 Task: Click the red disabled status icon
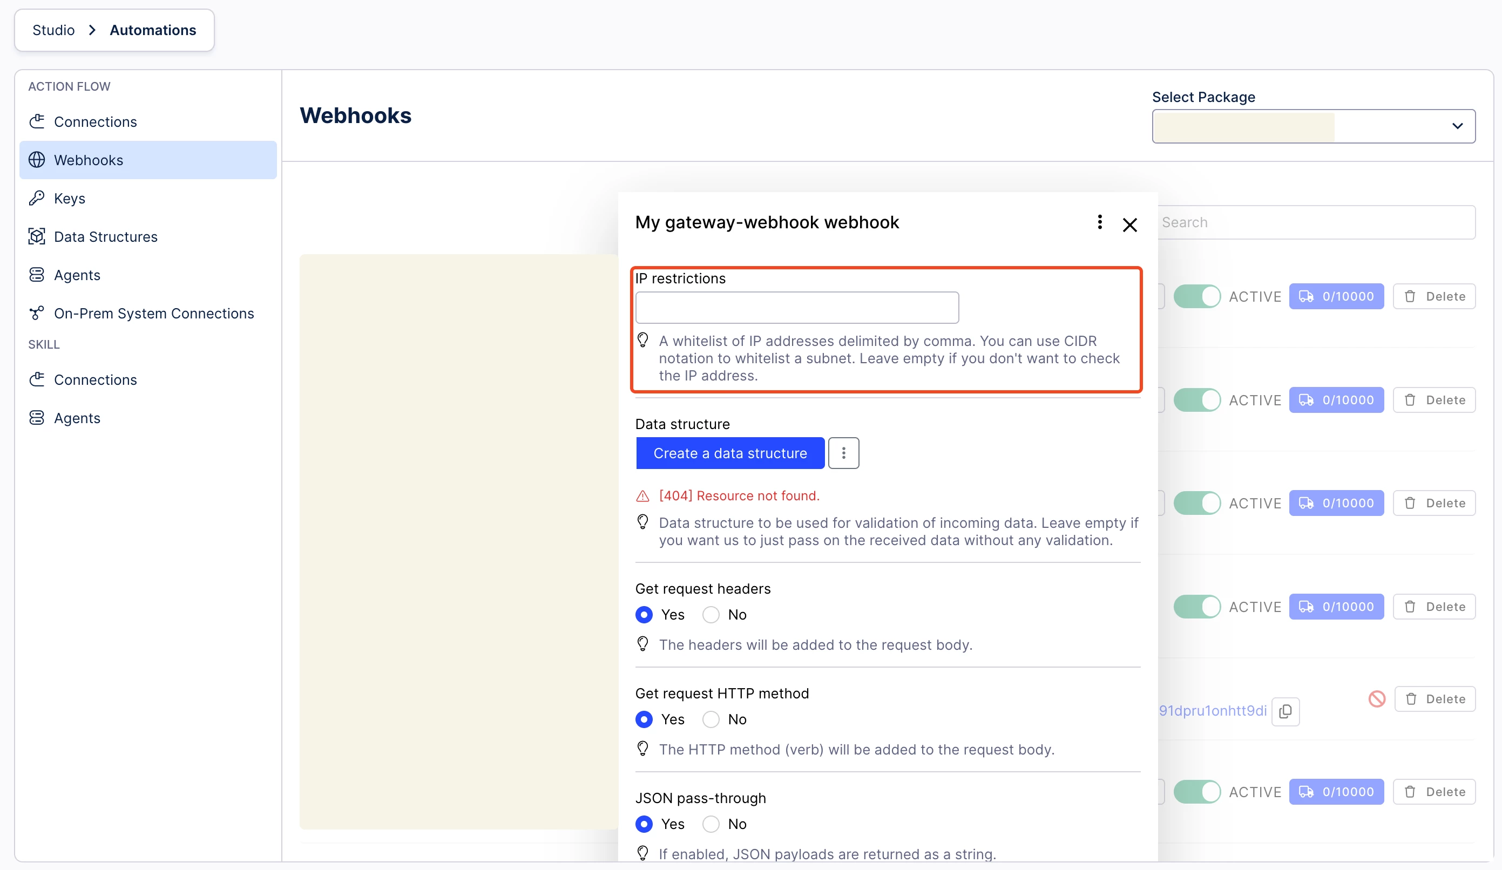point(1376,698)
